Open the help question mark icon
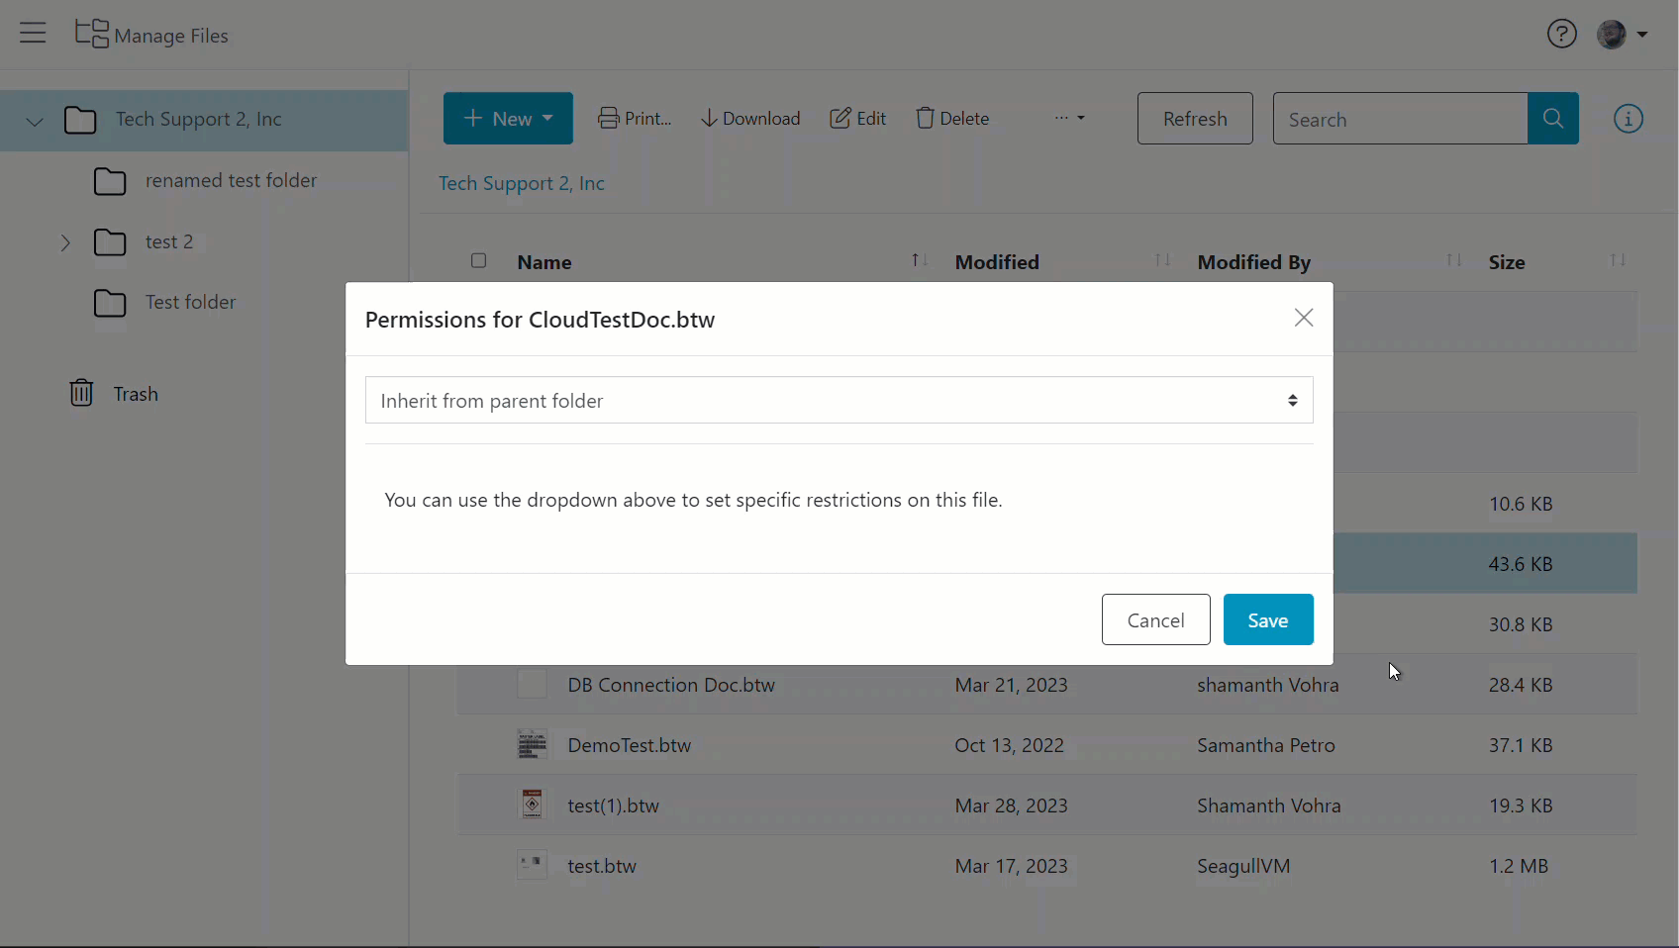The width and height of the screenshot is (1679, 948). [x=1561, y=34]
